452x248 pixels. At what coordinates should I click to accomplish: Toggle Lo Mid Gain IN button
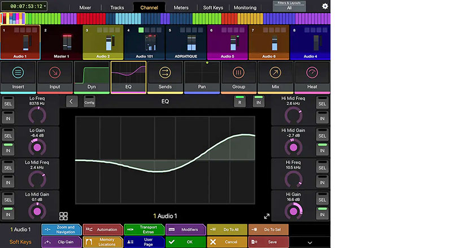tap(8, 214)
